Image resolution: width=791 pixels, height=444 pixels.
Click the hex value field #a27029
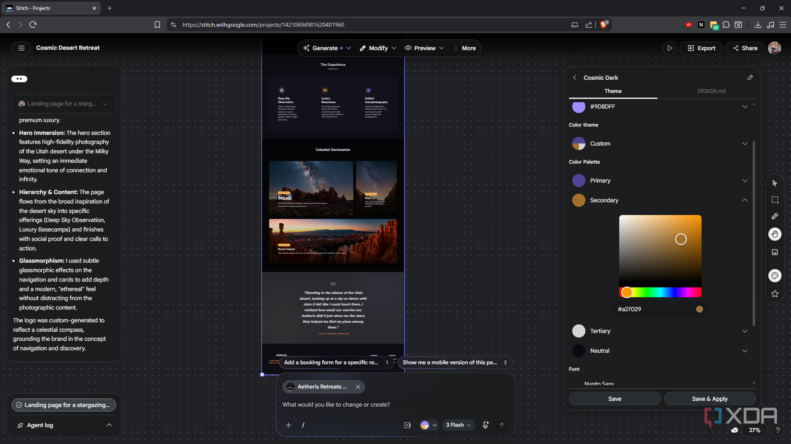tap(629, 309)
